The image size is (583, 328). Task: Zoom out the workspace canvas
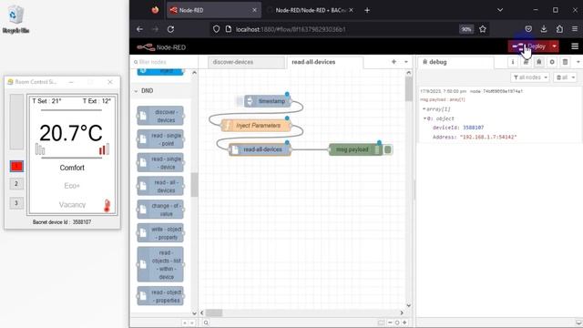point(390,323)
